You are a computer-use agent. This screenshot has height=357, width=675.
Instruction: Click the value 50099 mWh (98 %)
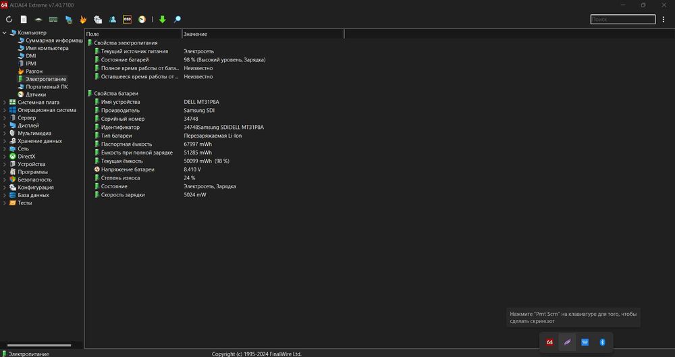click(207, 161)
